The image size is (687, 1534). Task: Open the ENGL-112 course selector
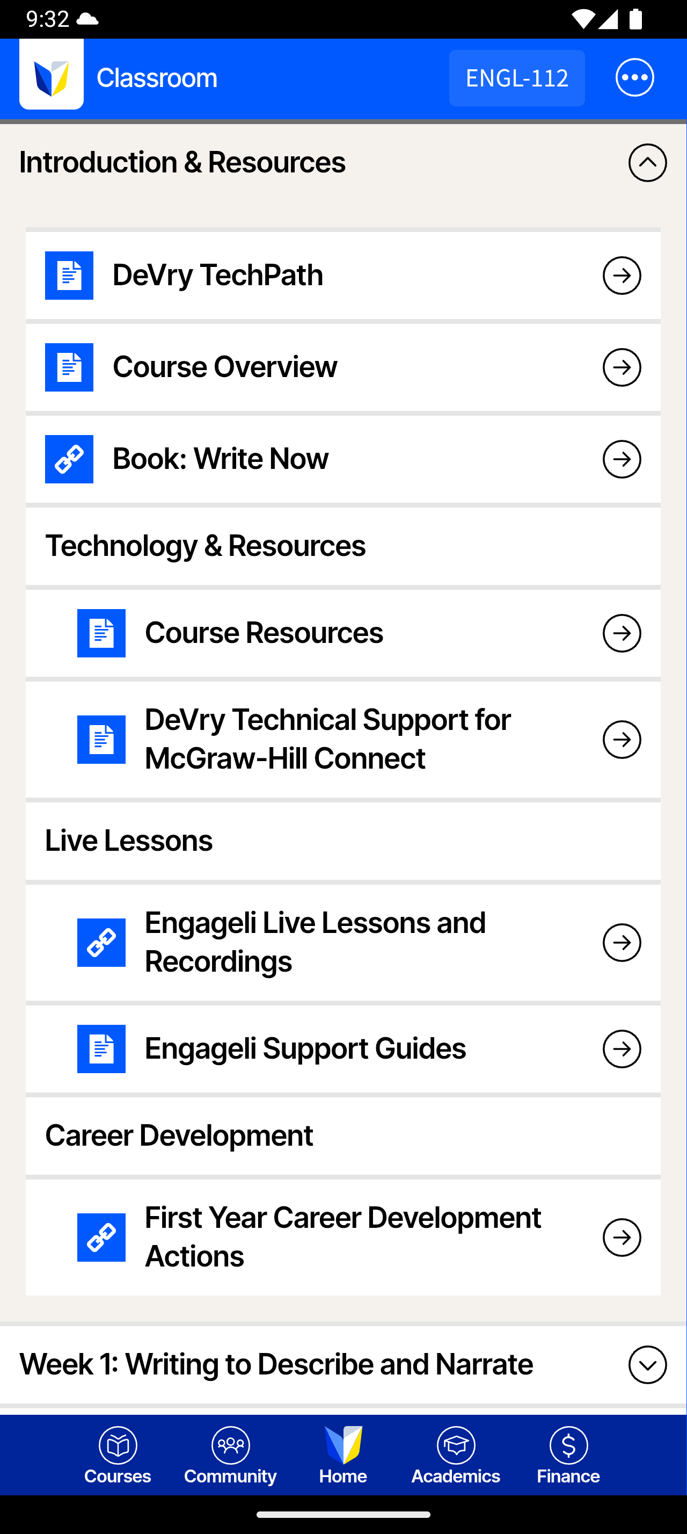click(x=516, y=78)
